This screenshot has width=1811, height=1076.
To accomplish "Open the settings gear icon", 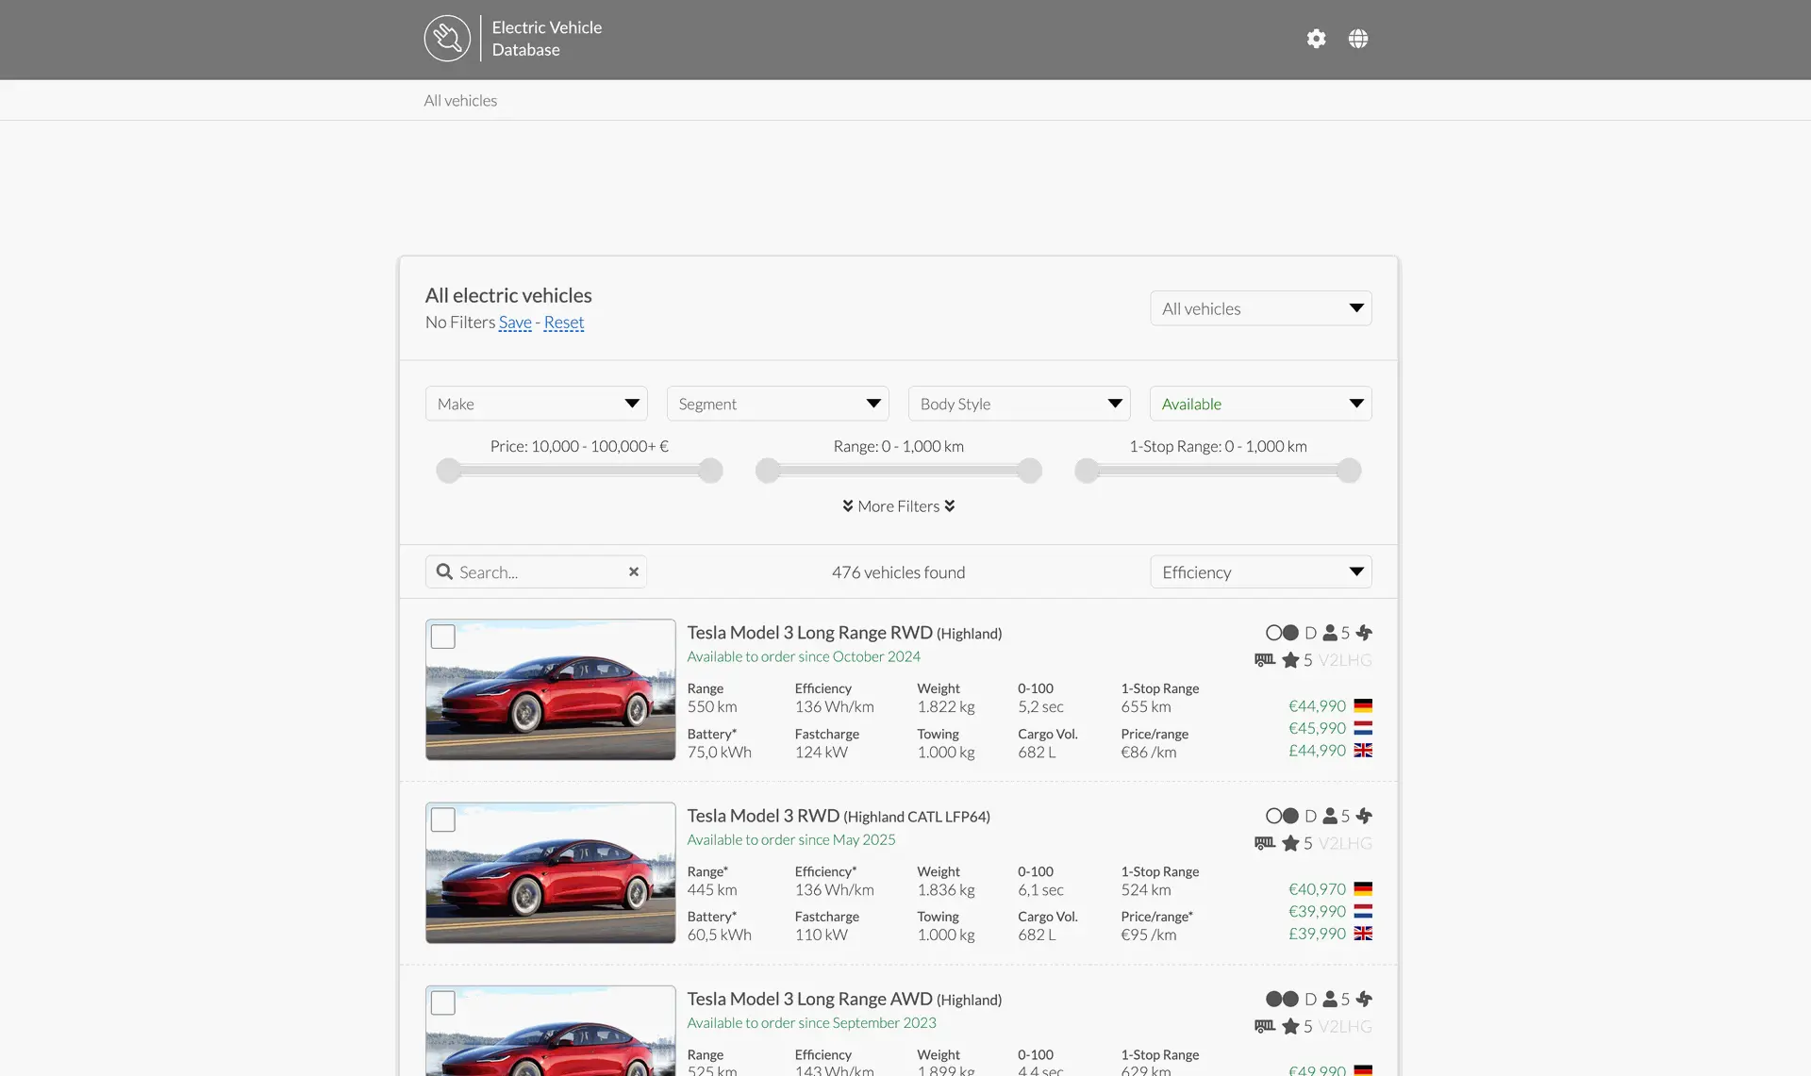I will [1316, 39].
